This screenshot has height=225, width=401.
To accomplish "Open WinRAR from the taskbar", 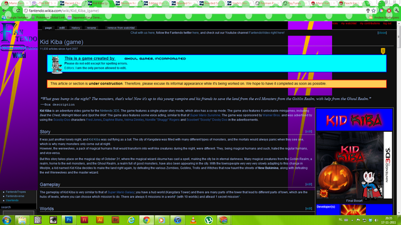I will coord(224,220).
